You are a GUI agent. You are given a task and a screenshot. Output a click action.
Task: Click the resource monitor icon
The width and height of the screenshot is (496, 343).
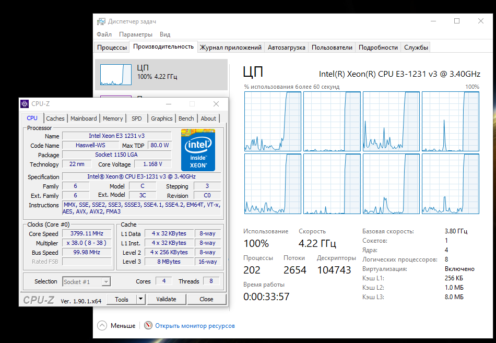pos(148,325)
